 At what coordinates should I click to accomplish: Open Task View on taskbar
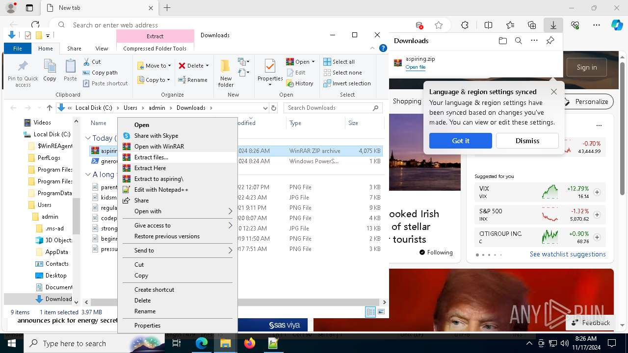177,343
